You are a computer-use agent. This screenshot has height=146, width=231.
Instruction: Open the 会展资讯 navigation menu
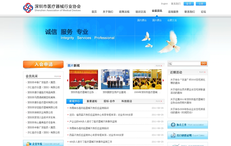(x=157, y=11)
